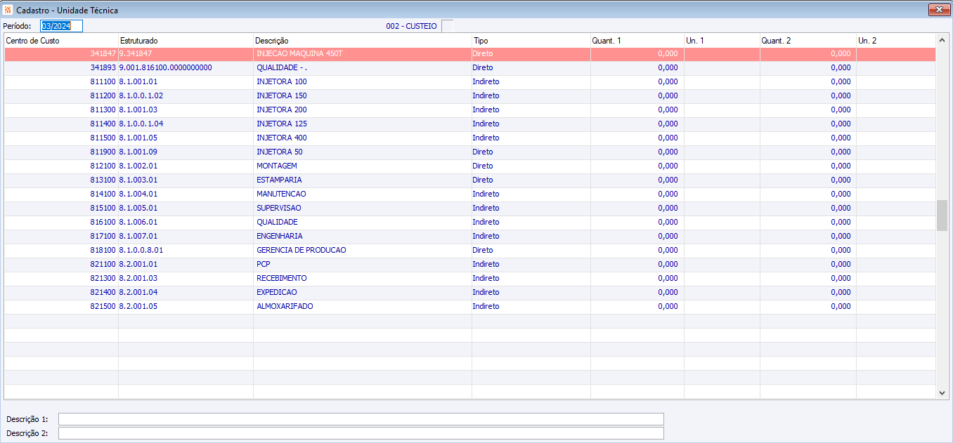
Task: Click the INJETORA 125 description cell
Action: click(x=363, y=124)
